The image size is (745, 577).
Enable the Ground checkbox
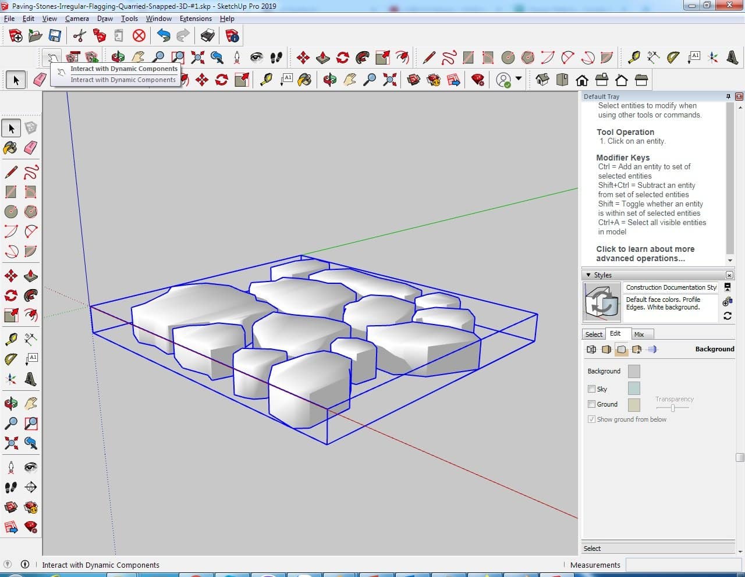click(x=591, y=404)
